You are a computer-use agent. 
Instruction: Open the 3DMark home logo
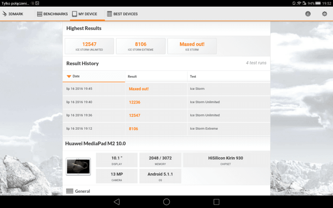coord(13,14)
